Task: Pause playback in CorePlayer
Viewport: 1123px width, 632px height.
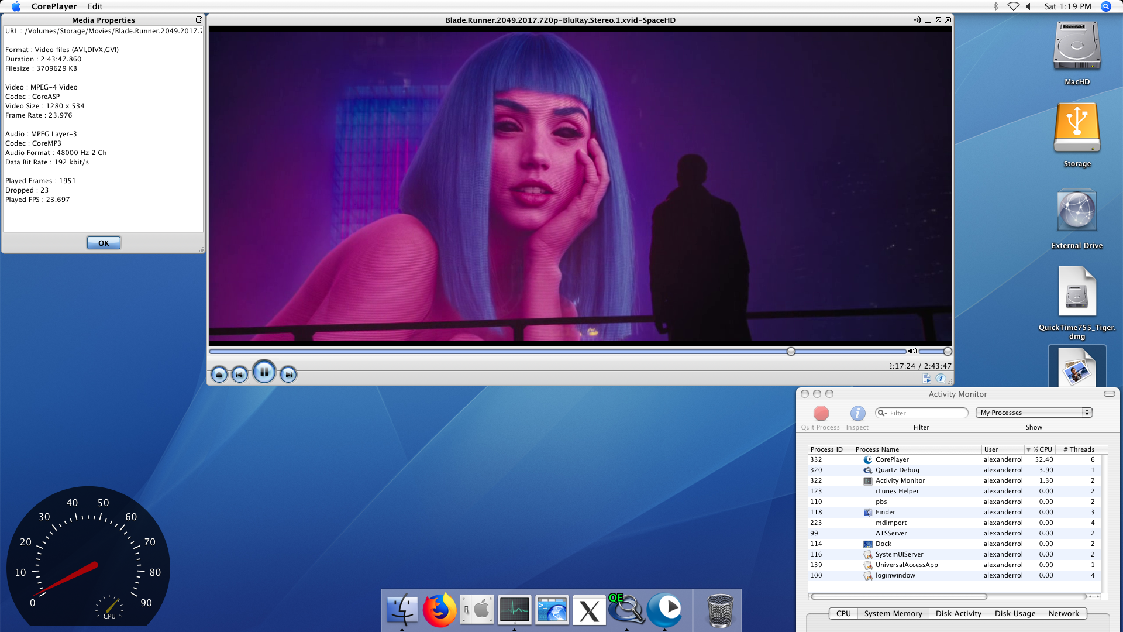Action: tap(264, 372)
